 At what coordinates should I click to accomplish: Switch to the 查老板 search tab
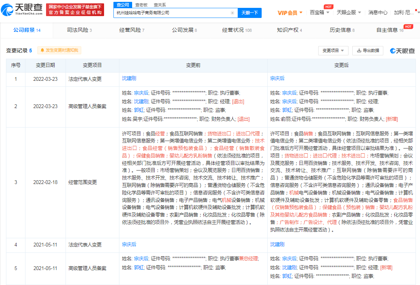tap(141, 4)
